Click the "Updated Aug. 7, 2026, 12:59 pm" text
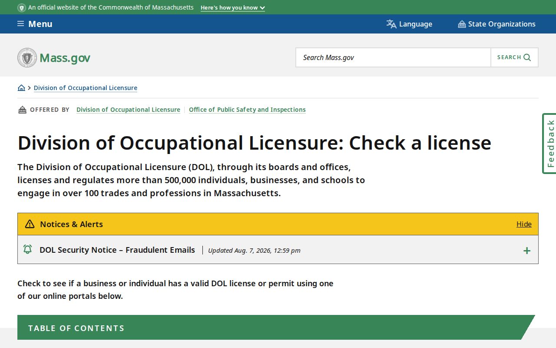Viewport: 556px width, 348px height. (254, 251)
